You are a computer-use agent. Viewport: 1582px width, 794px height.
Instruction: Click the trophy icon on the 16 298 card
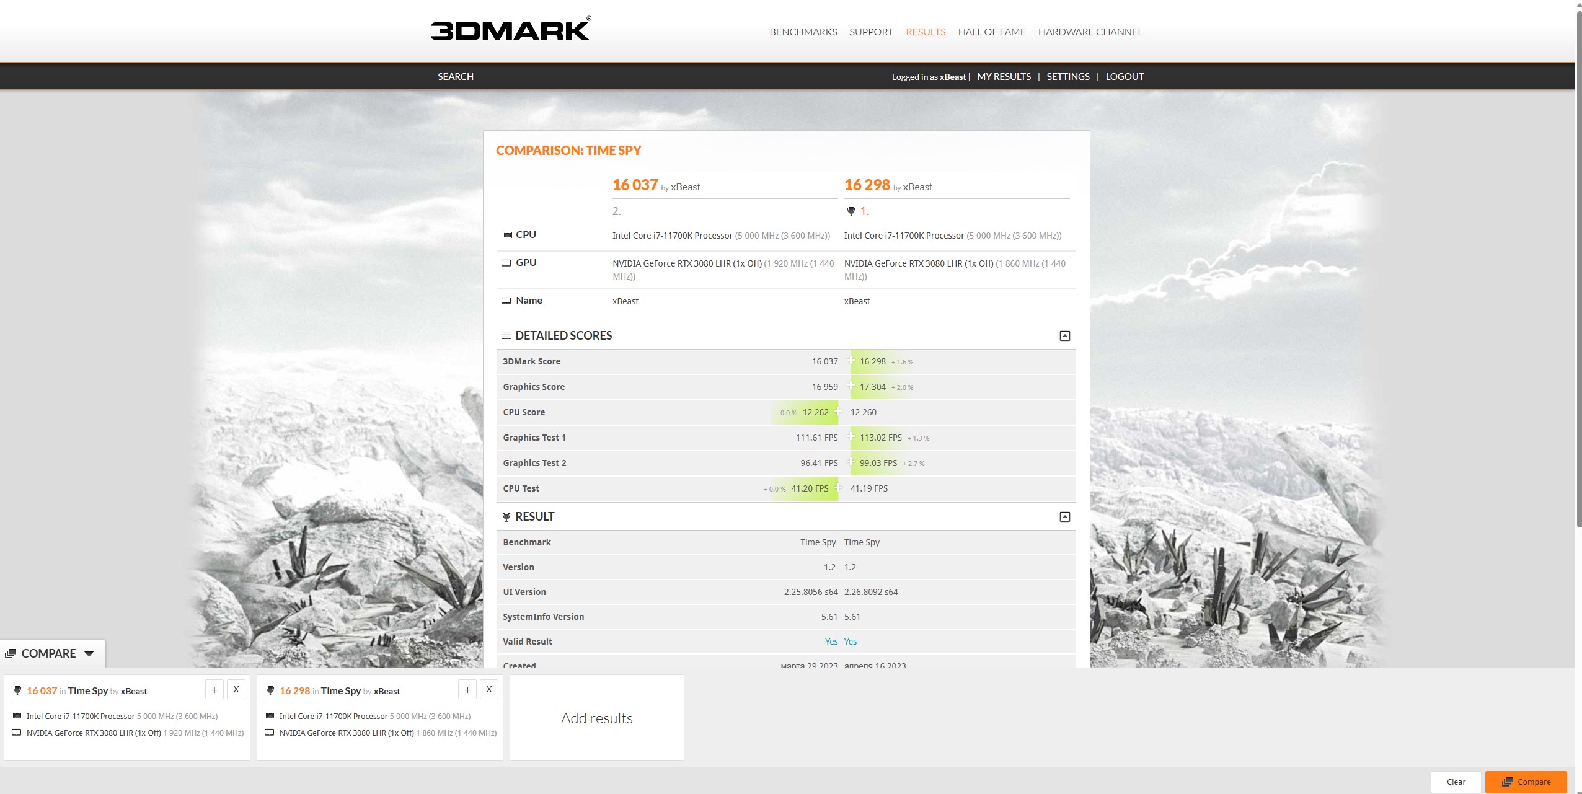(270, 690)
